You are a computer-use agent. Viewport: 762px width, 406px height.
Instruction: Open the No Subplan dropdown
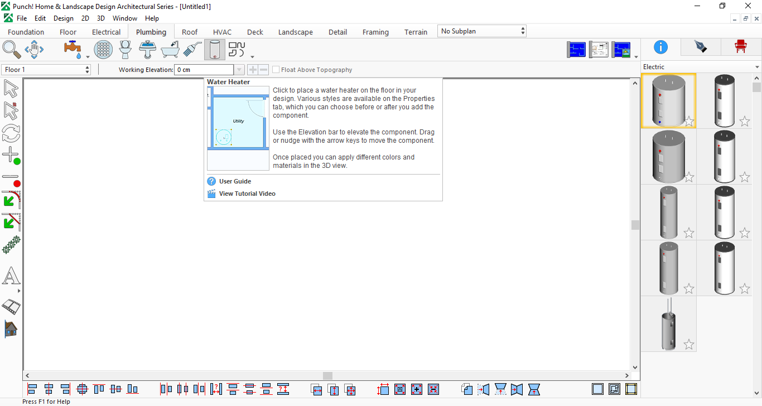pyautogui.click(x=482, y=31)
